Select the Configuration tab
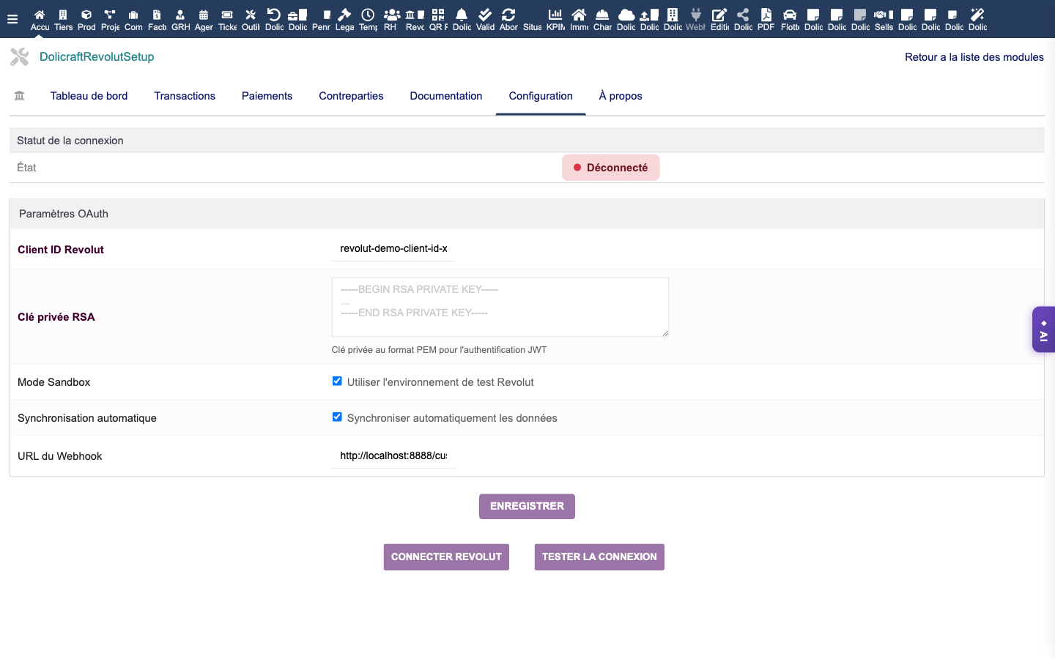The image size is (1055, 659). click(x=541, y=96)
